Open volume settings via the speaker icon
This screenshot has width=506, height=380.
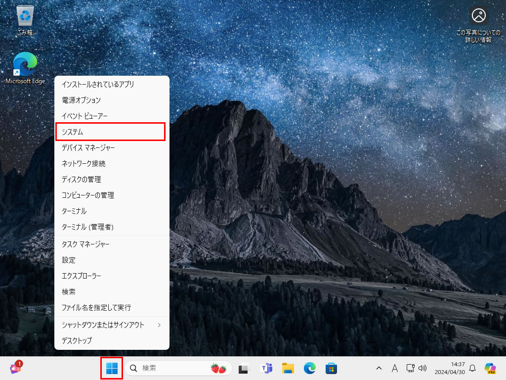pos(422,368)
